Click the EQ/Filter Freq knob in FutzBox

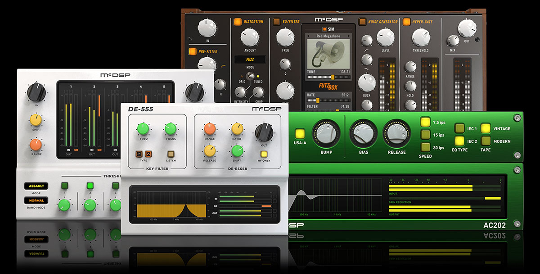pyautogui.click(x=286, y=37)
